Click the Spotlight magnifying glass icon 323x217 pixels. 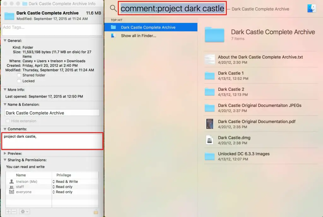coord(113,9)
